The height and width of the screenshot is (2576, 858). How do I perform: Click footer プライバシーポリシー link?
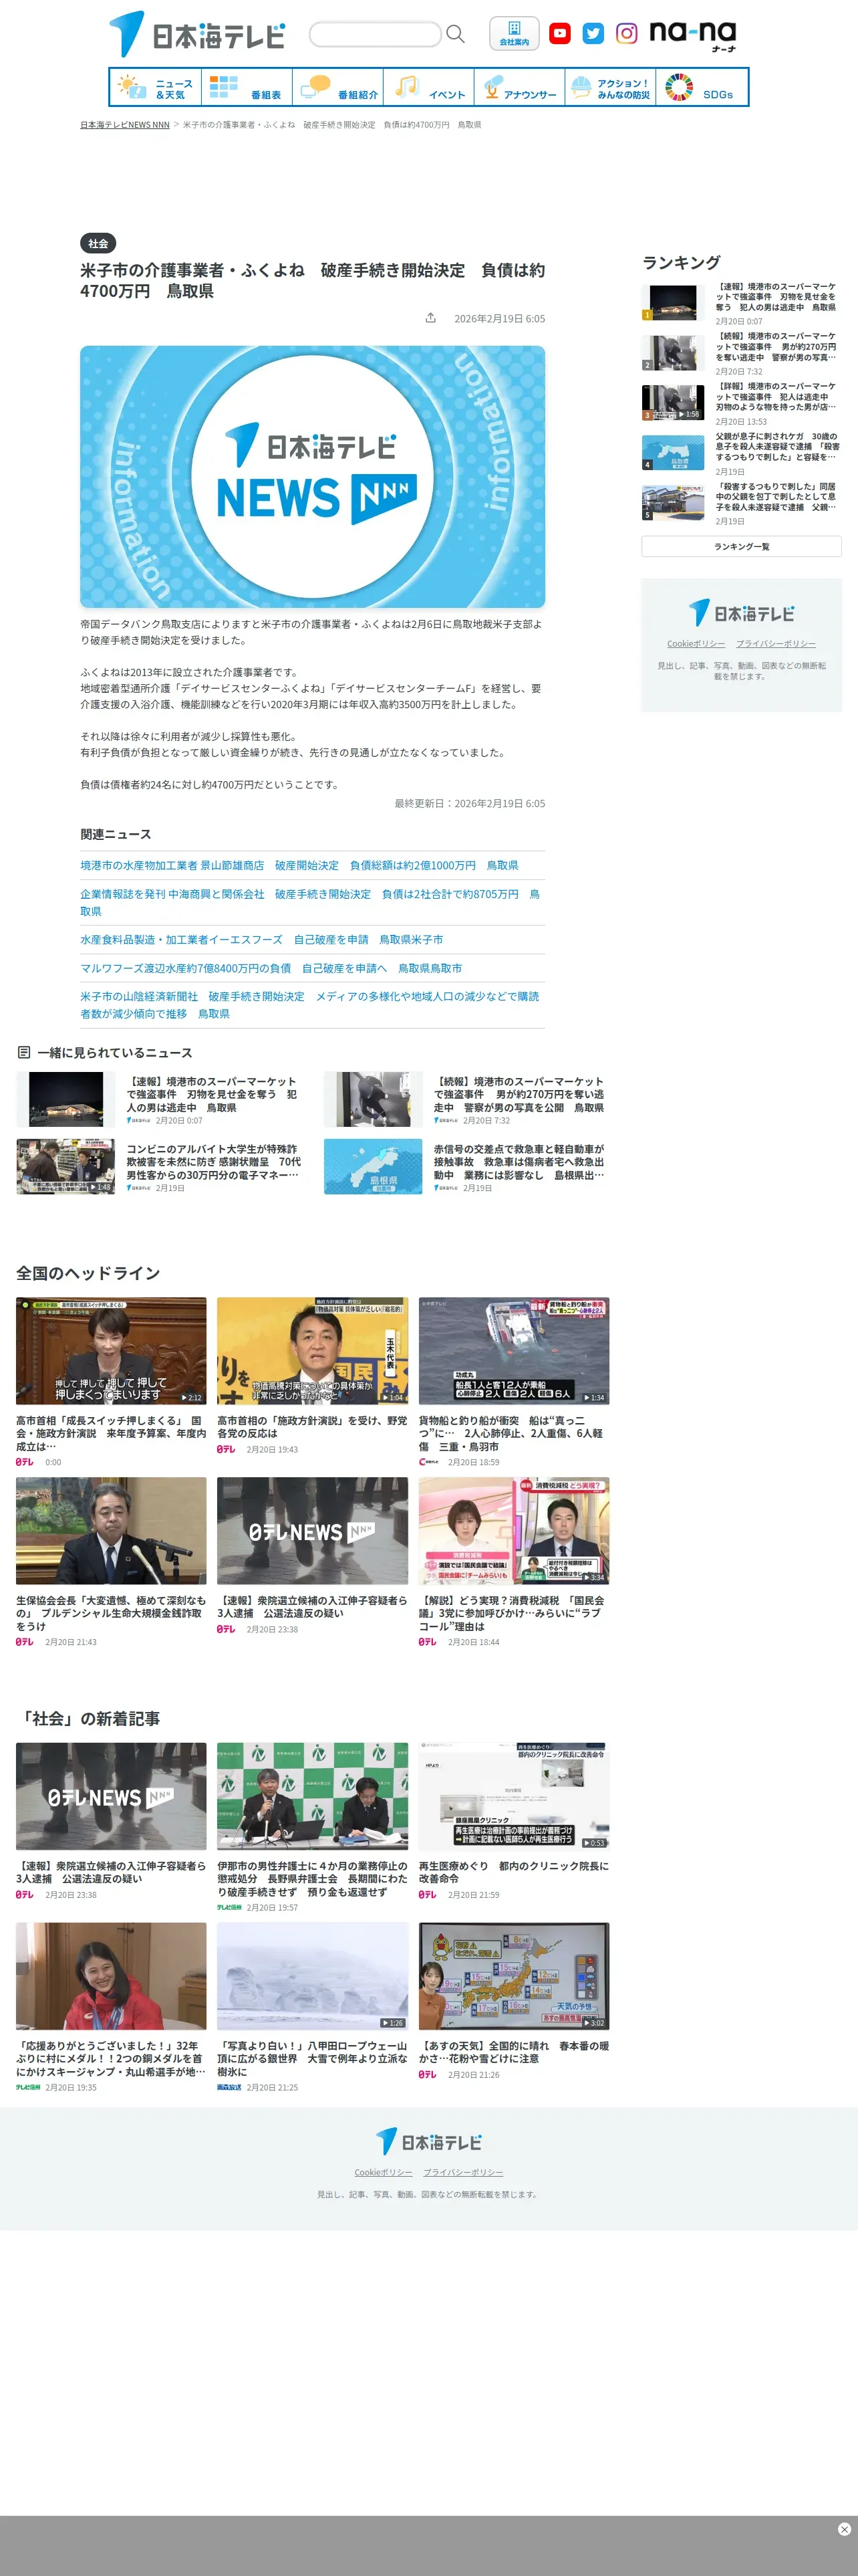point(462,2172)
